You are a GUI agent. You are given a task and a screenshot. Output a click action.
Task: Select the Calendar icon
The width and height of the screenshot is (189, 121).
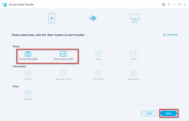click(28, 94)
